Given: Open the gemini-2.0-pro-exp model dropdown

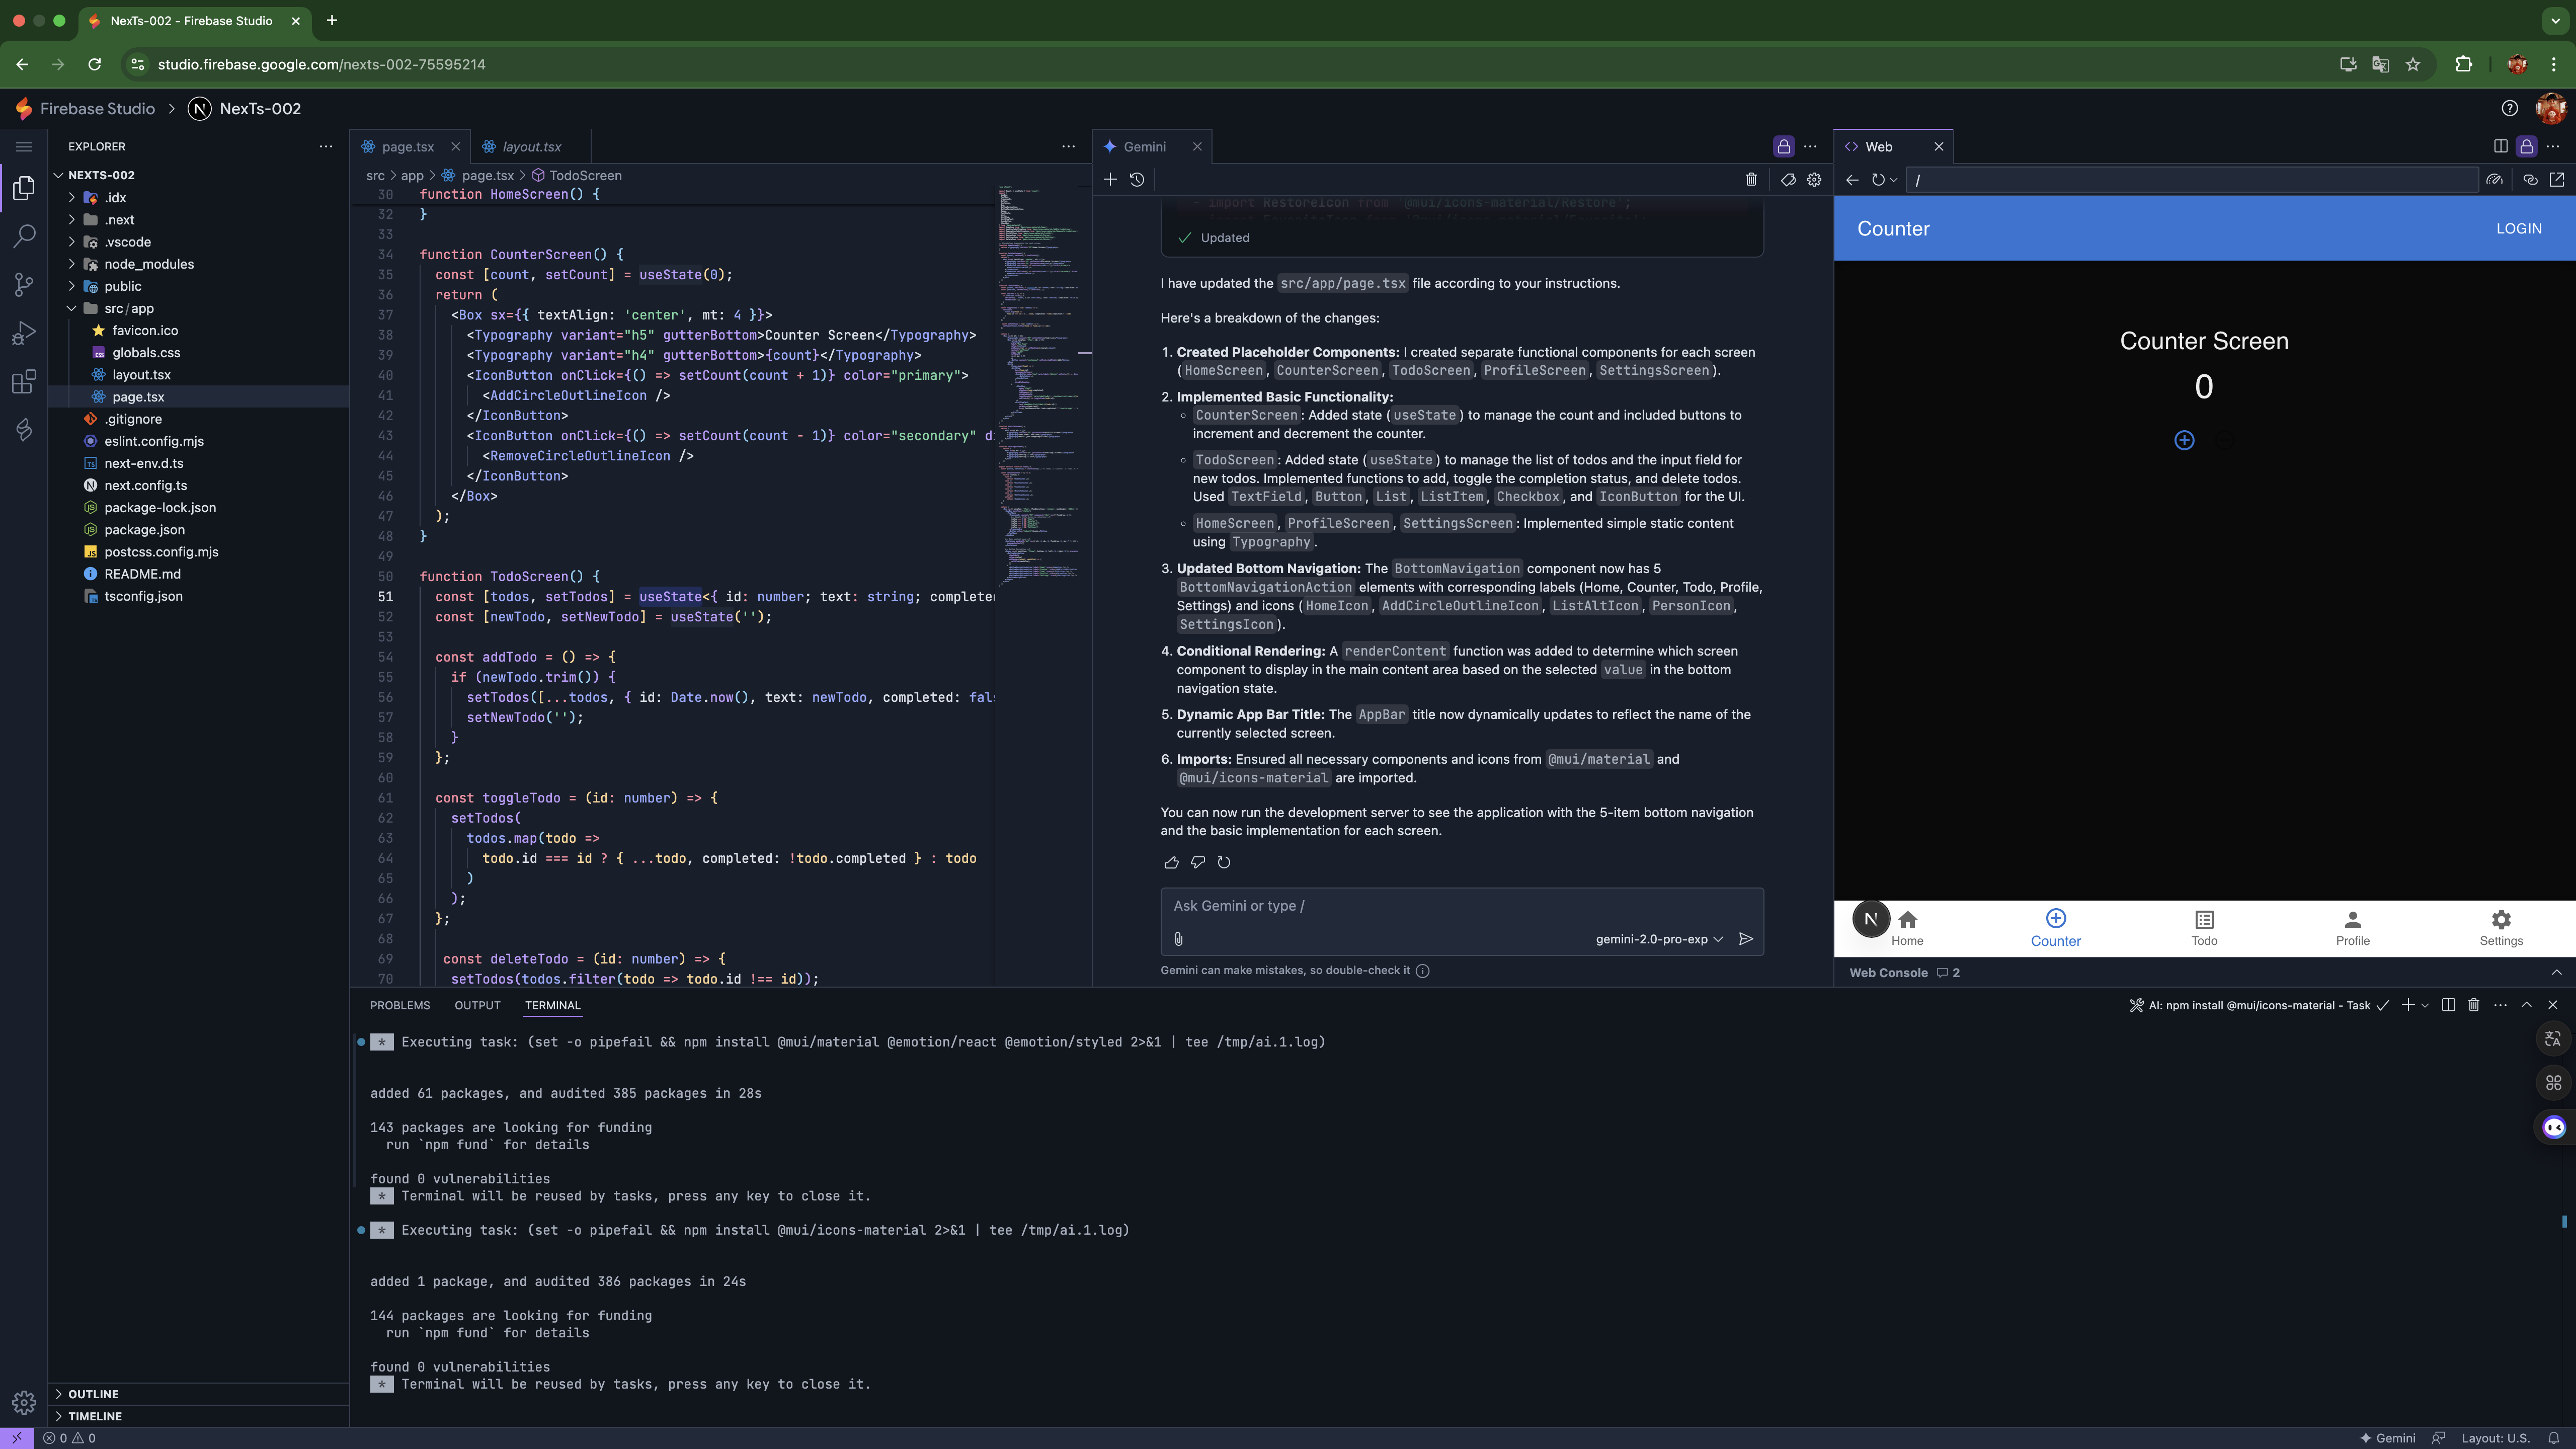Looking at the screenshot, I should tap(1659, 939).
